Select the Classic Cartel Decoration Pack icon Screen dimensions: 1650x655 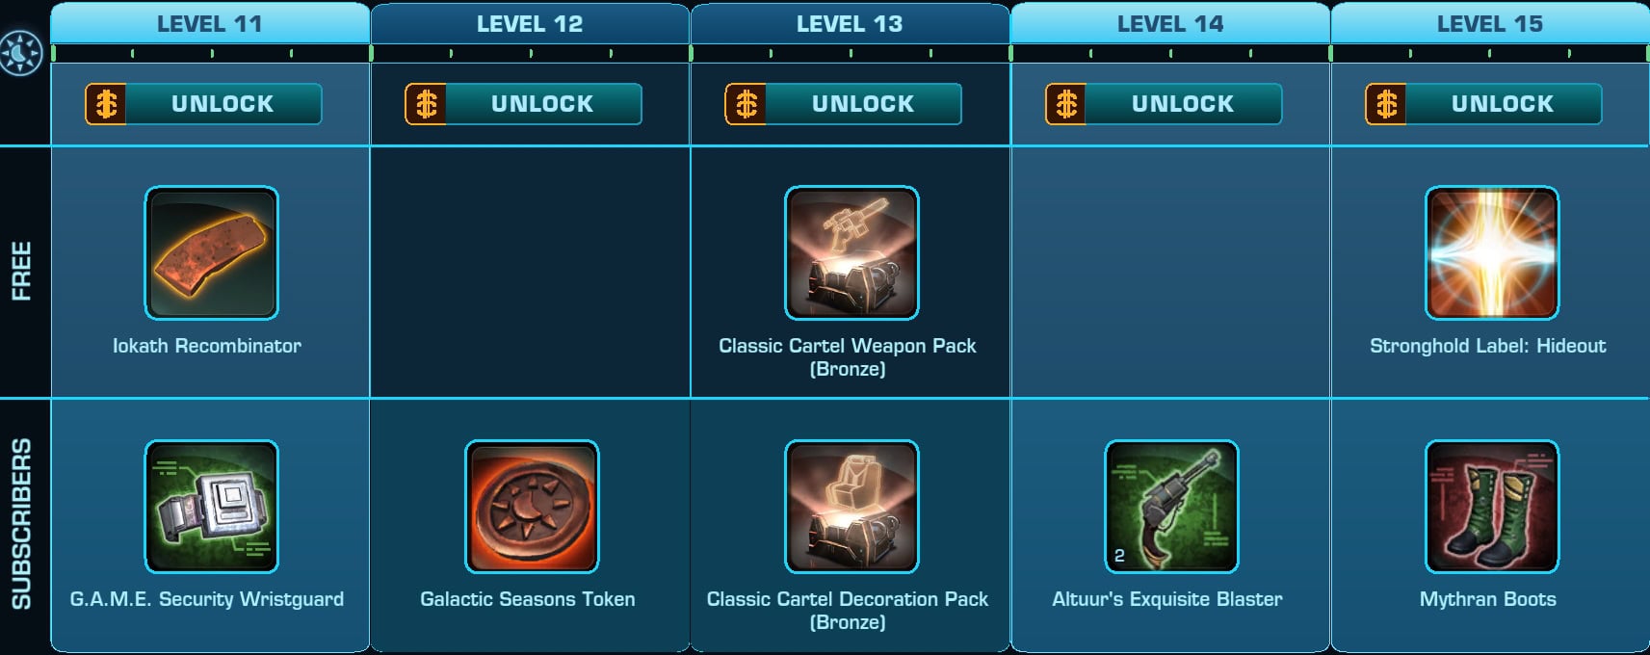851,507
